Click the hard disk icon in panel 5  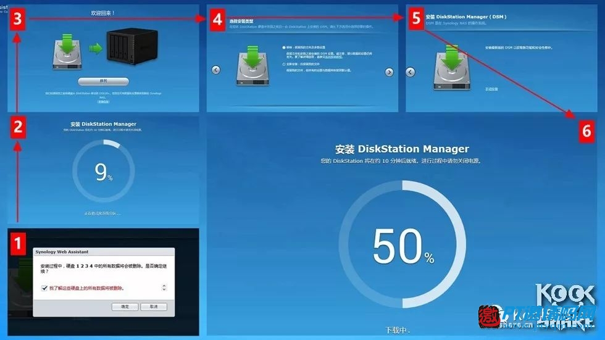coord(451,68)
